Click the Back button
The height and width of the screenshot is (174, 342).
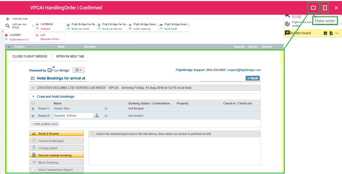[253, 78]
